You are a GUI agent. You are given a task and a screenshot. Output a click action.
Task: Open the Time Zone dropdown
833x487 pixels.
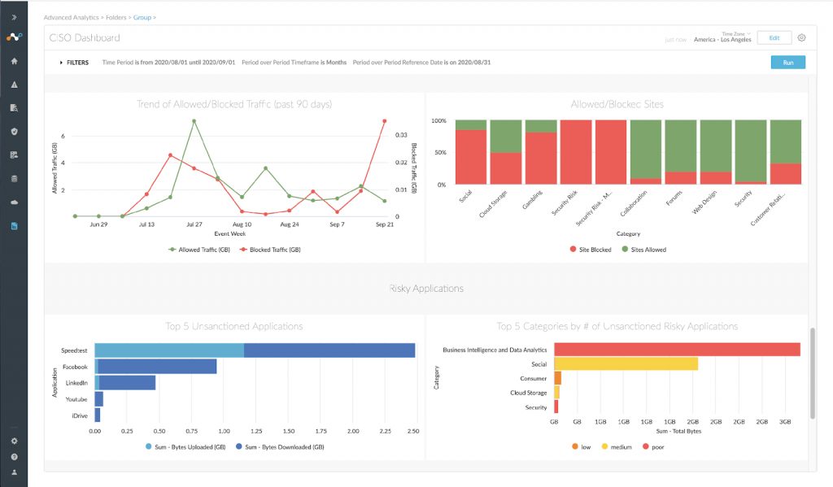click(735, 34)
